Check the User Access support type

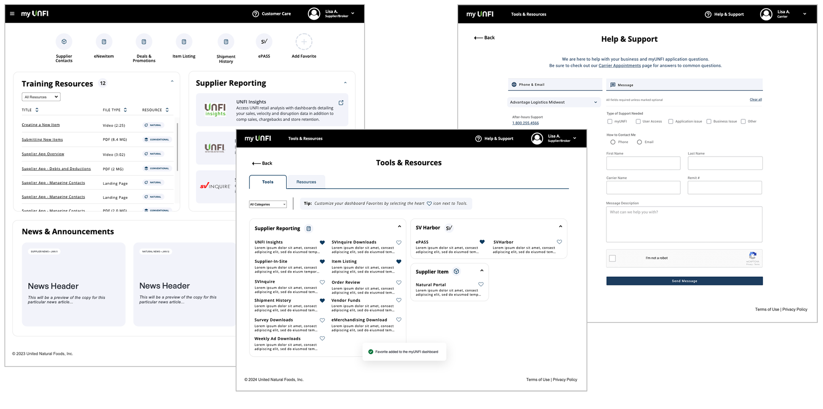[638, 121]
